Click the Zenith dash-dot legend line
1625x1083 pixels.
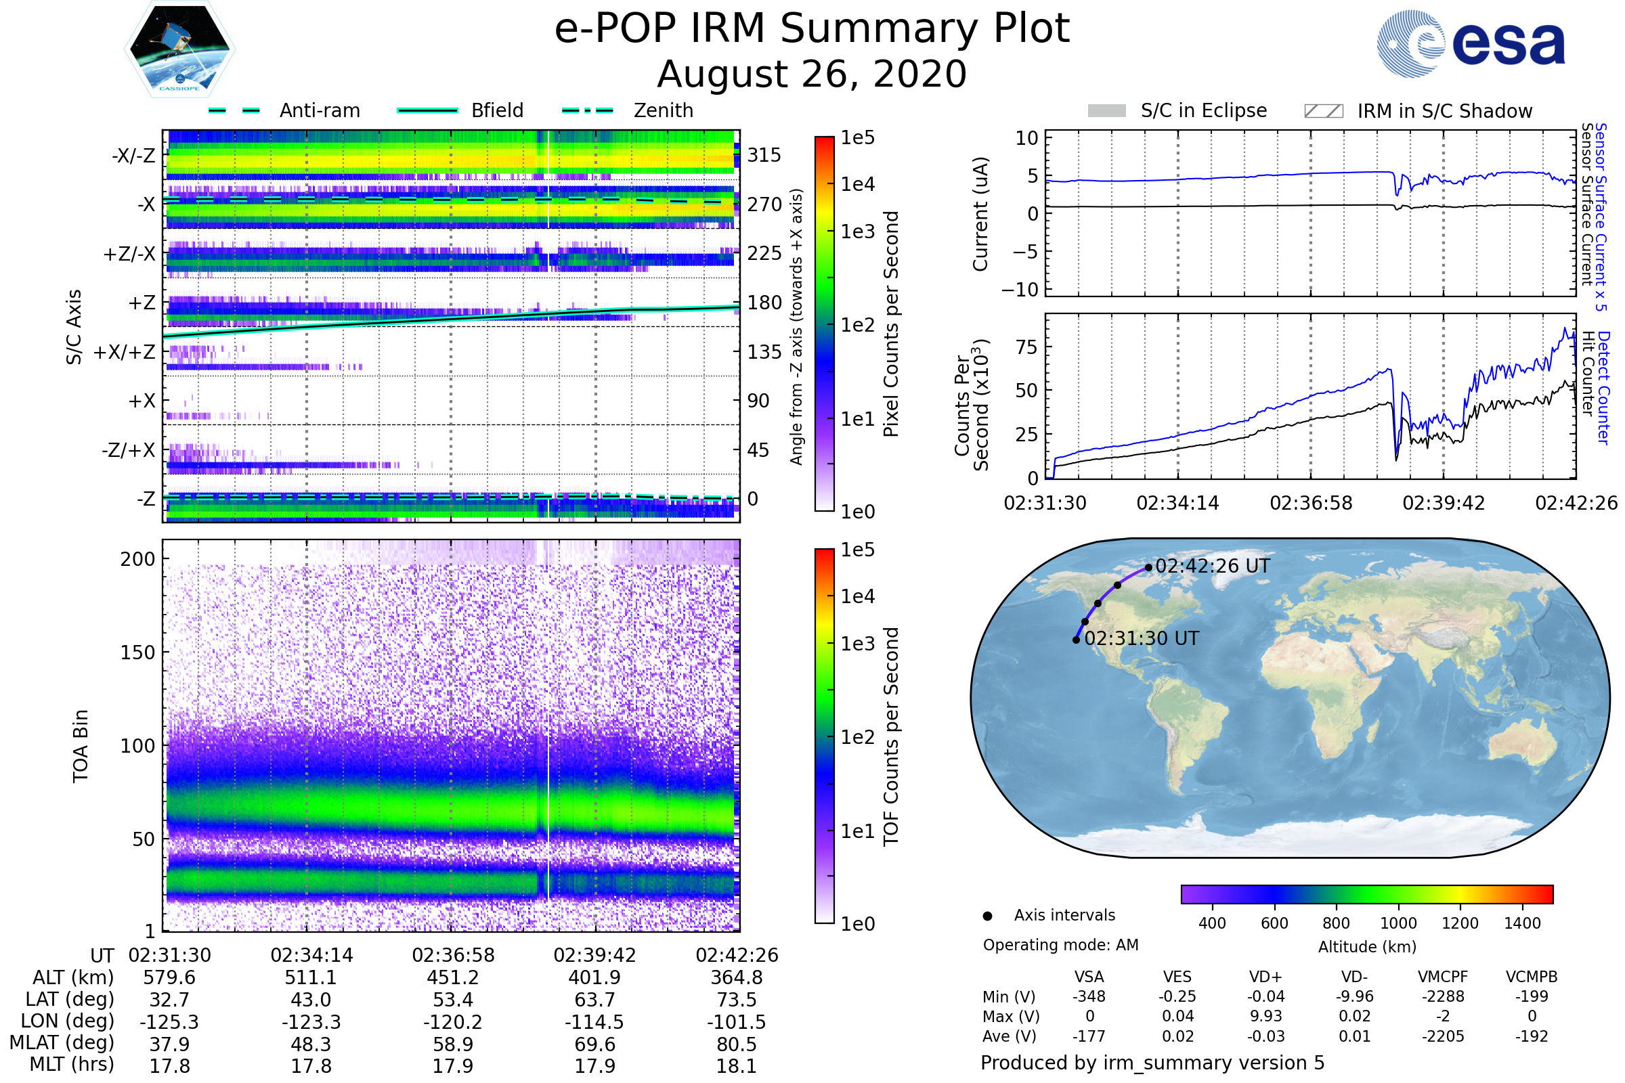[588, 110]
